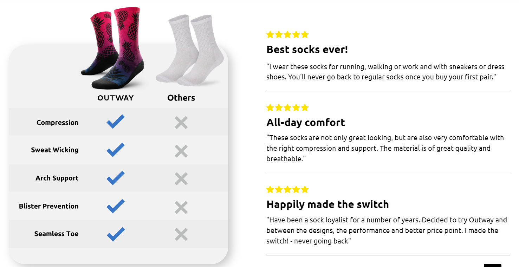The height and width of the screenshot is (267, 519).
Task: Click the stars above 'Best socks ever!'
Action: pos(287,34)
